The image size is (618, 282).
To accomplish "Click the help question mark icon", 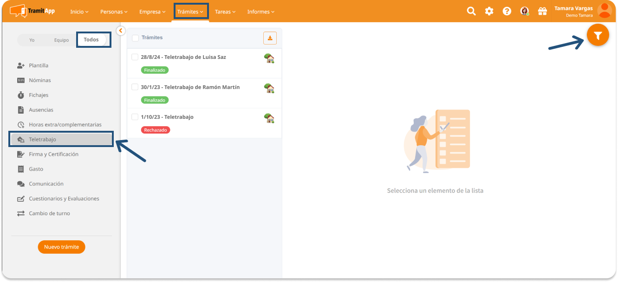I will [507, 11].
